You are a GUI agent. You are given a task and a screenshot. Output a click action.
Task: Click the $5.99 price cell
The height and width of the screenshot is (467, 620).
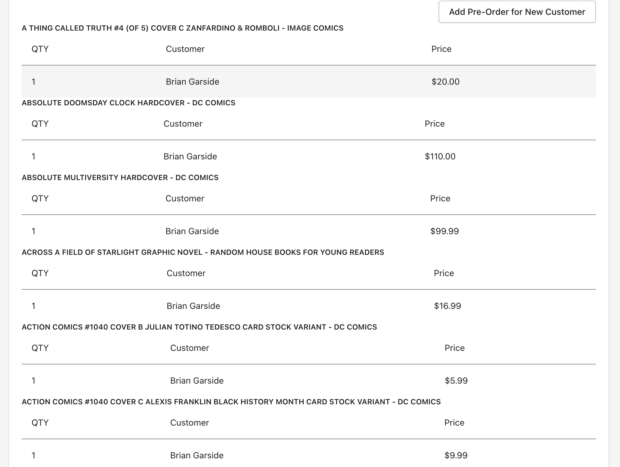pyautogui.click(x=456, y=381)
